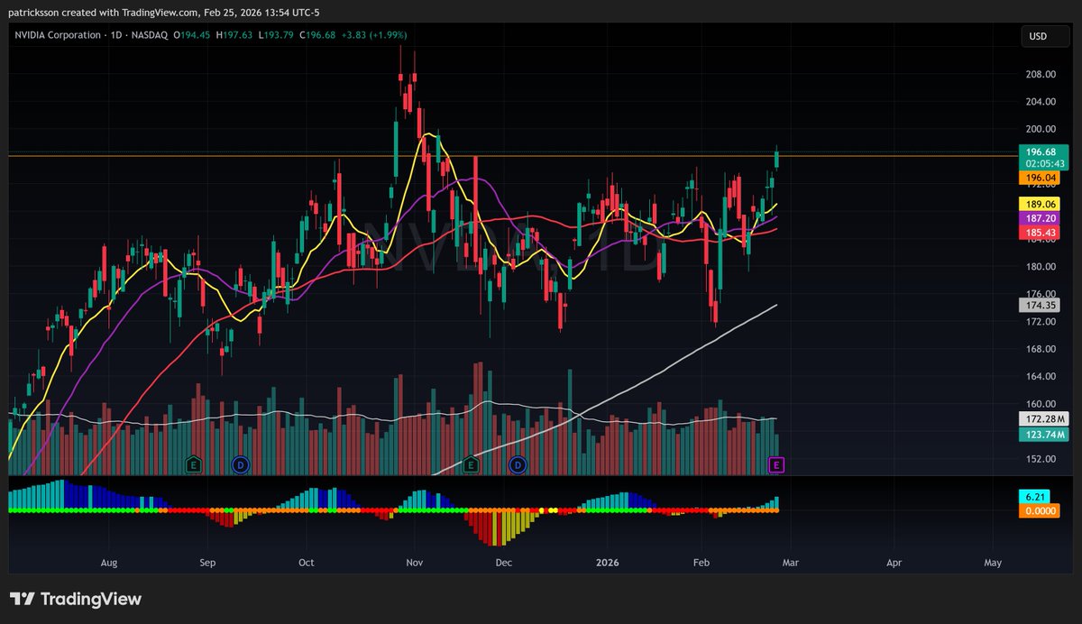
Task: Click the 180.00 price axis label
Action: click(x=1041, y=267)
